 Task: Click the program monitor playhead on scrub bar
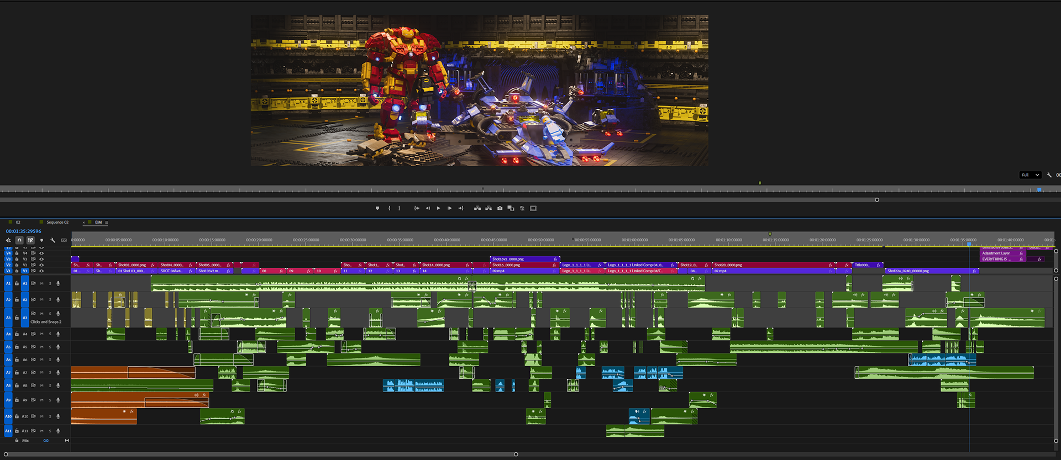[x=1039, y=189]
